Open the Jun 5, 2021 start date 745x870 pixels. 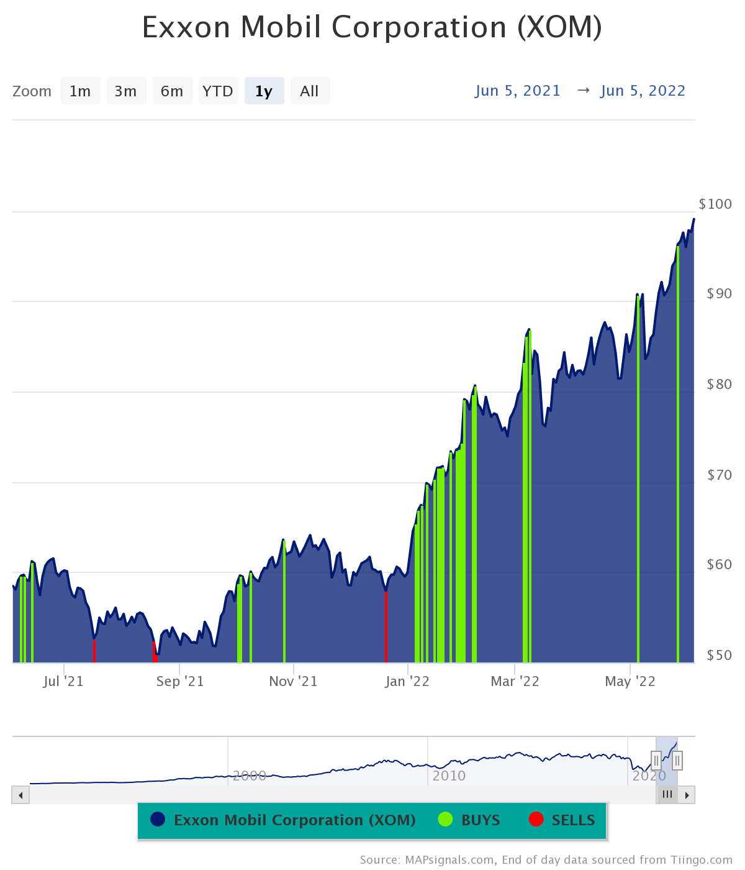(x=518, y=91)
